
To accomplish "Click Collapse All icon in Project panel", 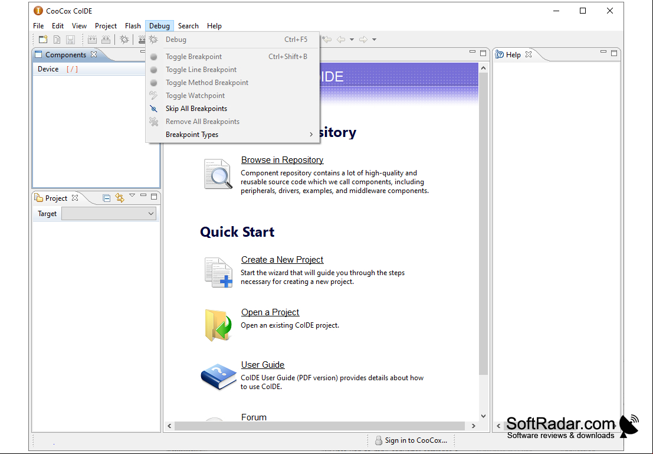I will tap(107, 198).
